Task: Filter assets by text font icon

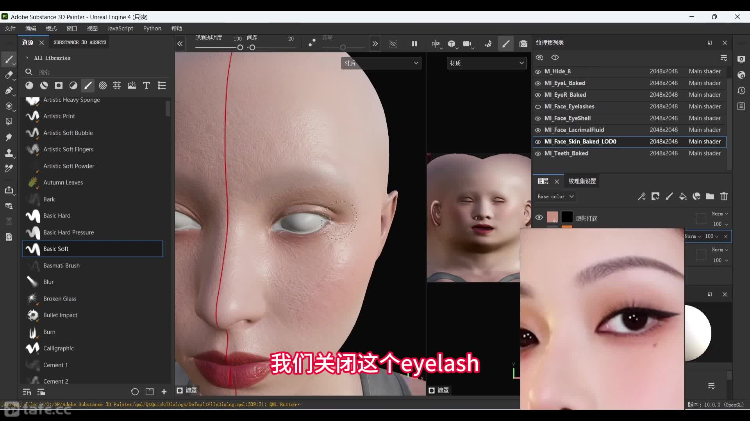Action: pos(146,86)
